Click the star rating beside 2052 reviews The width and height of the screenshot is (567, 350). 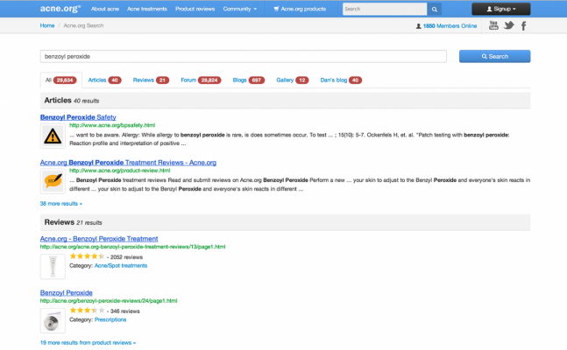[87, 256]
